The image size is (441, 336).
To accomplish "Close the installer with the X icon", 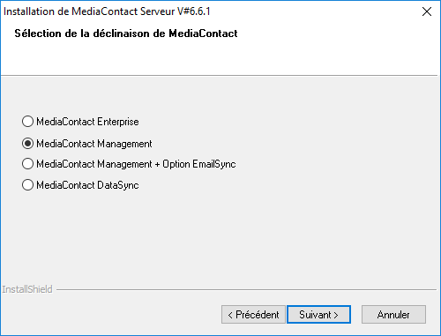I will (x=427, y=11).
